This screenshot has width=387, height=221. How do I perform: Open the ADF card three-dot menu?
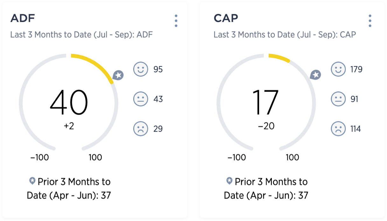[x=176, y=21]
